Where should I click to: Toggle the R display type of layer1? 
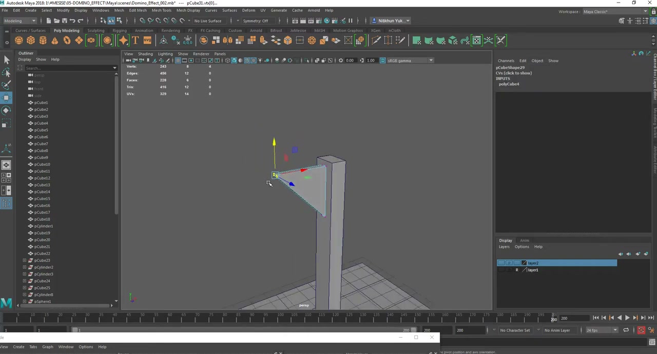516,270
